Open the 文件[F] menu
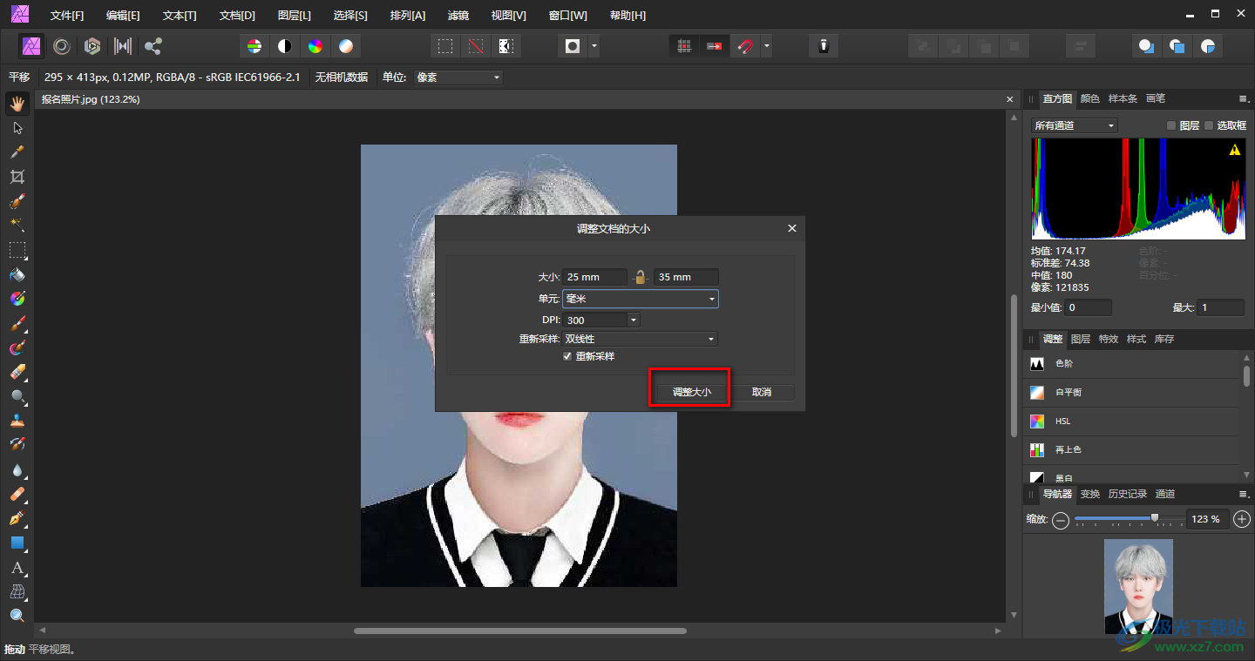 (67, 16)
